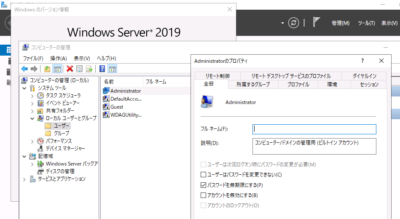Expand the イベント ビューアー node

click(x=32, y=104)
